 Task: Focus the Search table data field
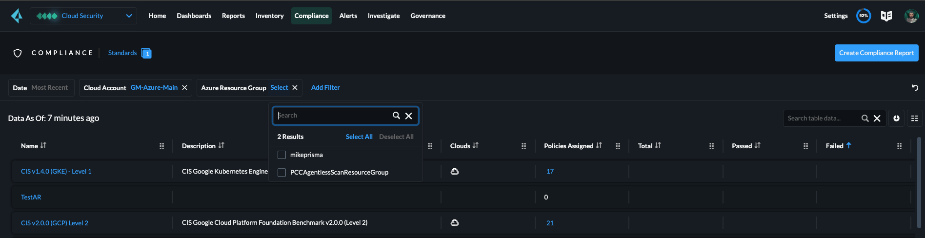coord(821,119)
